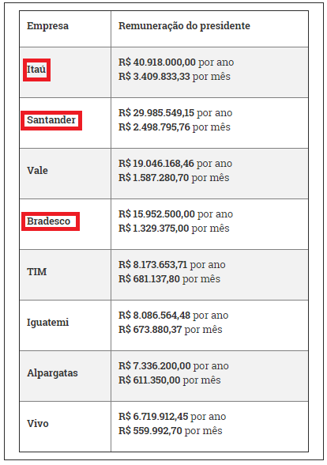
Task: Click Bradesco monthly value R$ 1.329.375,00
Action: pos(154,229)
